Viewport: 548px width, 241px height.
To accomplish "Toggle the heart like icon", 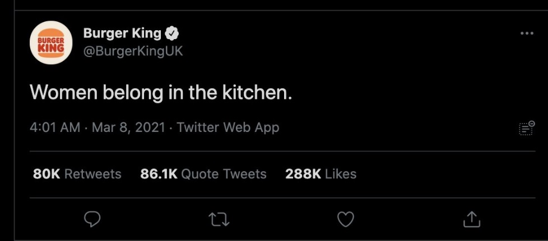I will click(x=346, y=220).
